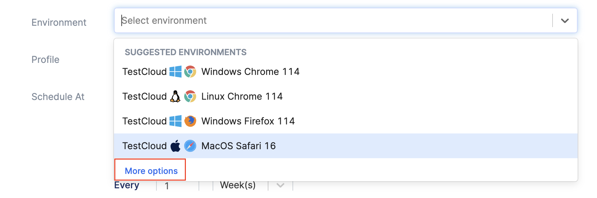Click the SUGGESTED ENVIRONMENTS heading

[186, 52]
